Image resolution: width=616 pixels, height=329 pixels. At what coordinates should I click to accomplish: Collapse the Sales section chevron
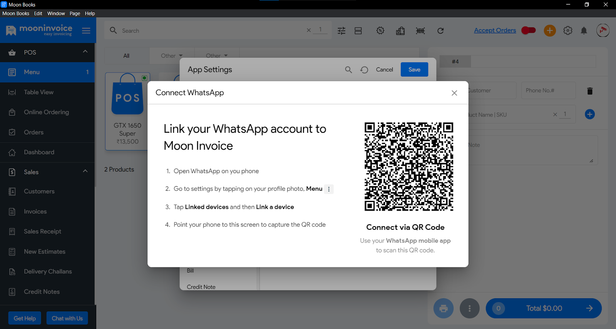[x=85, y=171]
